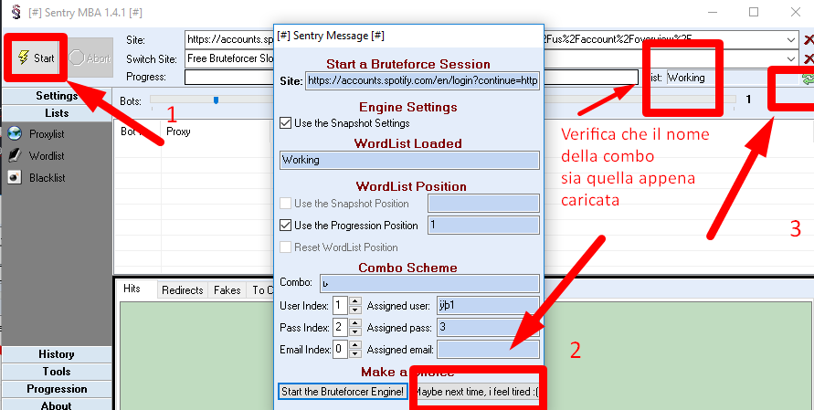Click Maybe next time, i feel tired button
The image size is (814, 410).
click(476, 392)
